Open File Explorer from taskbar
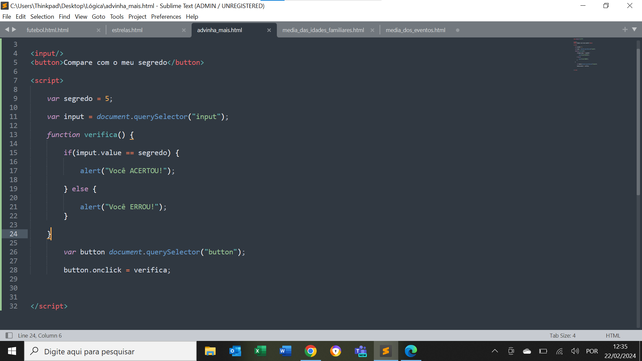The width and height of the screenshot is (642, 361). pyautogui.click(x=210, y=351)
